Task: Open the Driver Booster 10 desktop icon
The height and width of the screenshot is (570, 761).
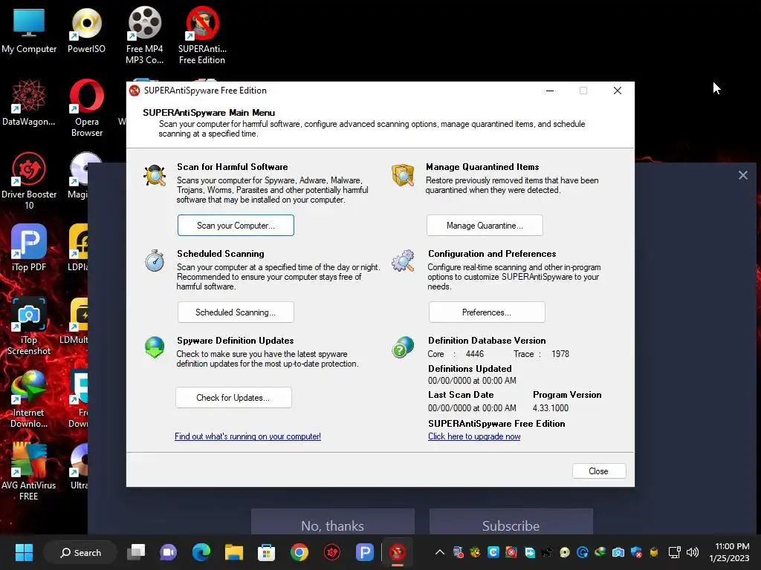Action: point(29,180)
